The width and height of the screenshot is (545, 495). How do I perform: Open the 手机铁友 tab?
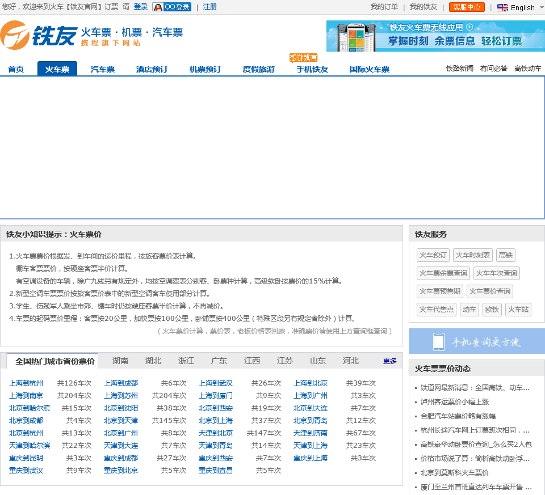click(312, 69)
